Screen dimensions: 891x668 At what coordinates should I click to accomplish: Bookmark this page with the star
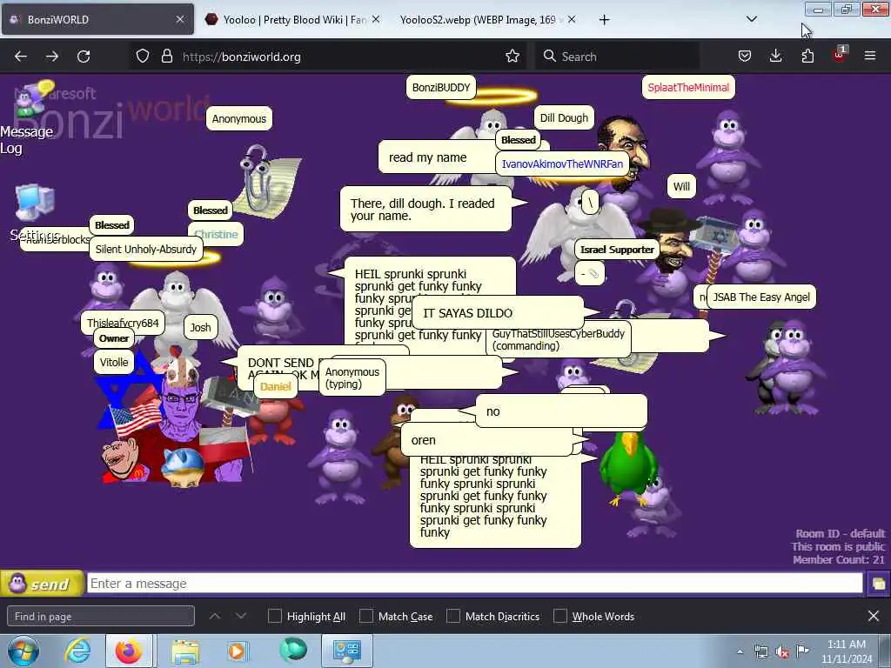coord(512,57)
